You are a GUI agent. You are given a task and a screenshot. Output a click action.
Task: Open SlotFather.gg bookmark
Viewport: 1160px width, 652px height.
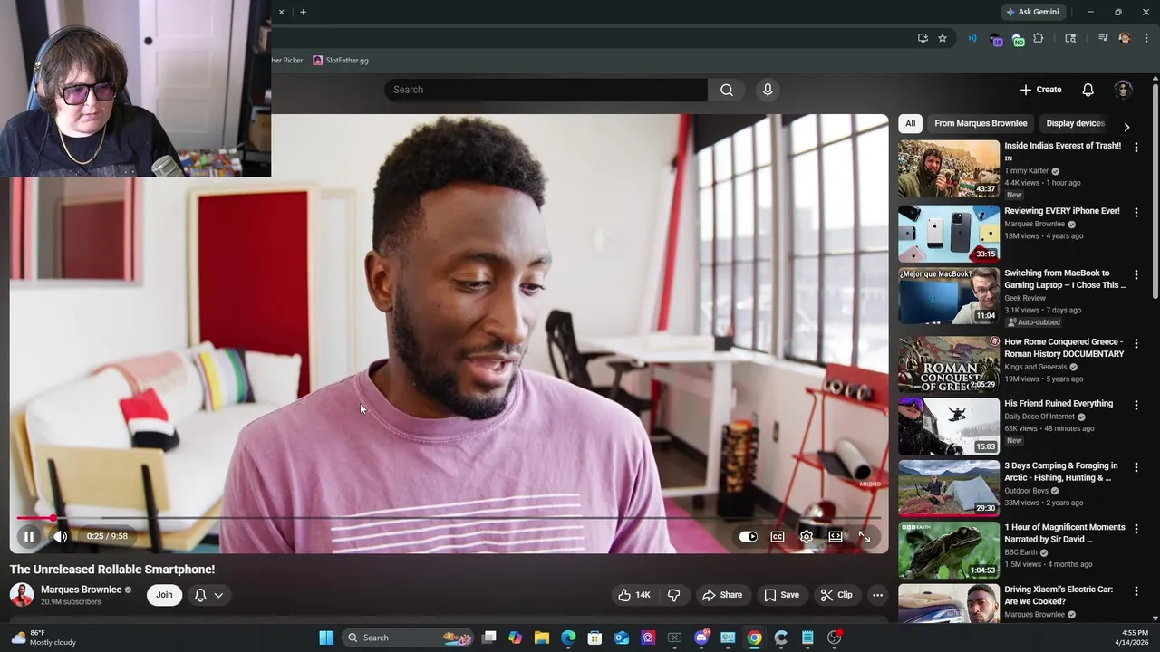coord(341,61)
